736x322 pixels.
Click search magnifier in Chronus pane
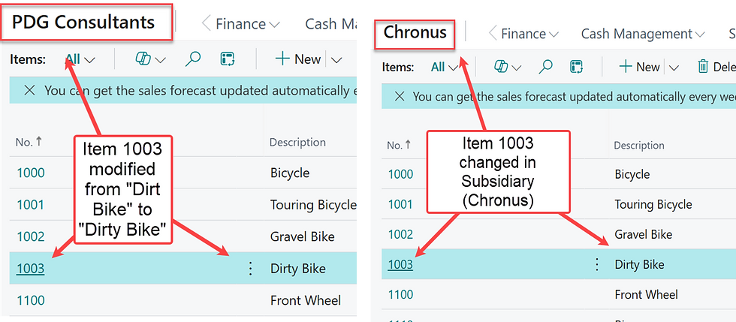click(545, 67)
